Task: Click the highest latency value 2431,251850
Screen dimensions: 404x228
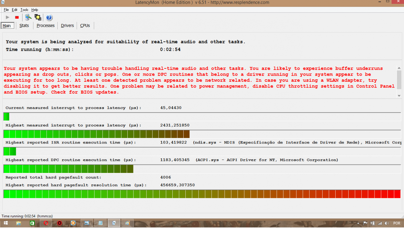Action: click(x=175, y=125)
